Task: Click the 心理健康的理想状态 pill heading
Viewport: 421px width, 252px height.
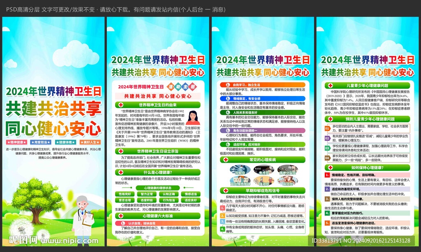Action: point(157,188)
